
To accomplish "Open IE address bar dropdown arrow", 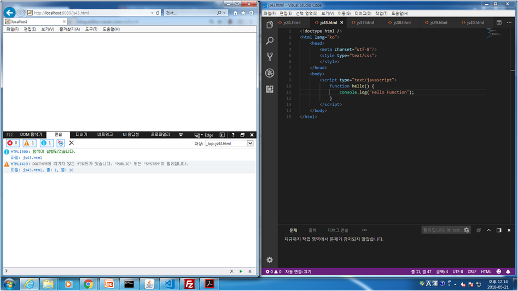I will point(152,13).
